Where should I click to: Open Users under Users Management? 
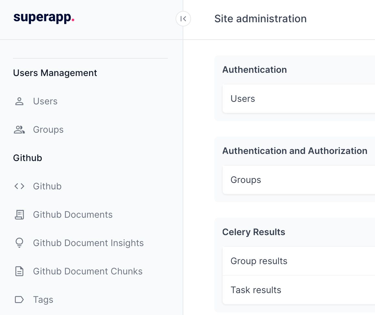pyautogui.click(x=45, y=101)
